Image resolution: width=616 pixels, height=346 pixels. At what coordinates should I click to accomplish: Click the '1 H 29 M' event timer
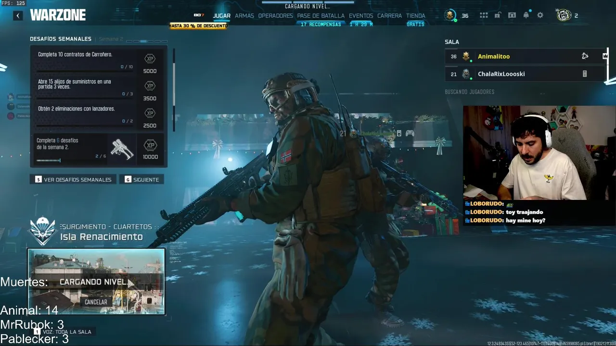(361, 25)
